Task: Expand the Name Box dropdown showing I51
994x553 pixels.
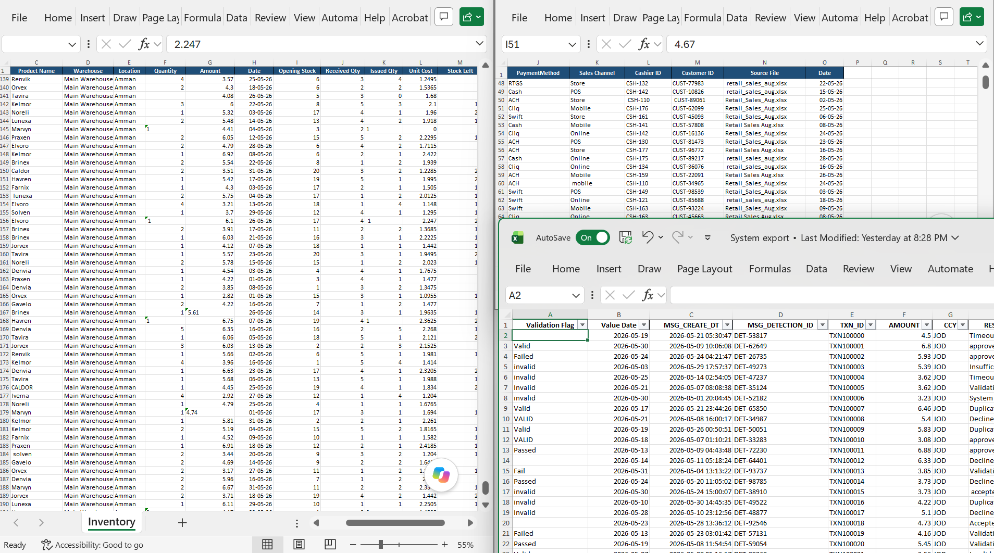Action: point(572,44)
